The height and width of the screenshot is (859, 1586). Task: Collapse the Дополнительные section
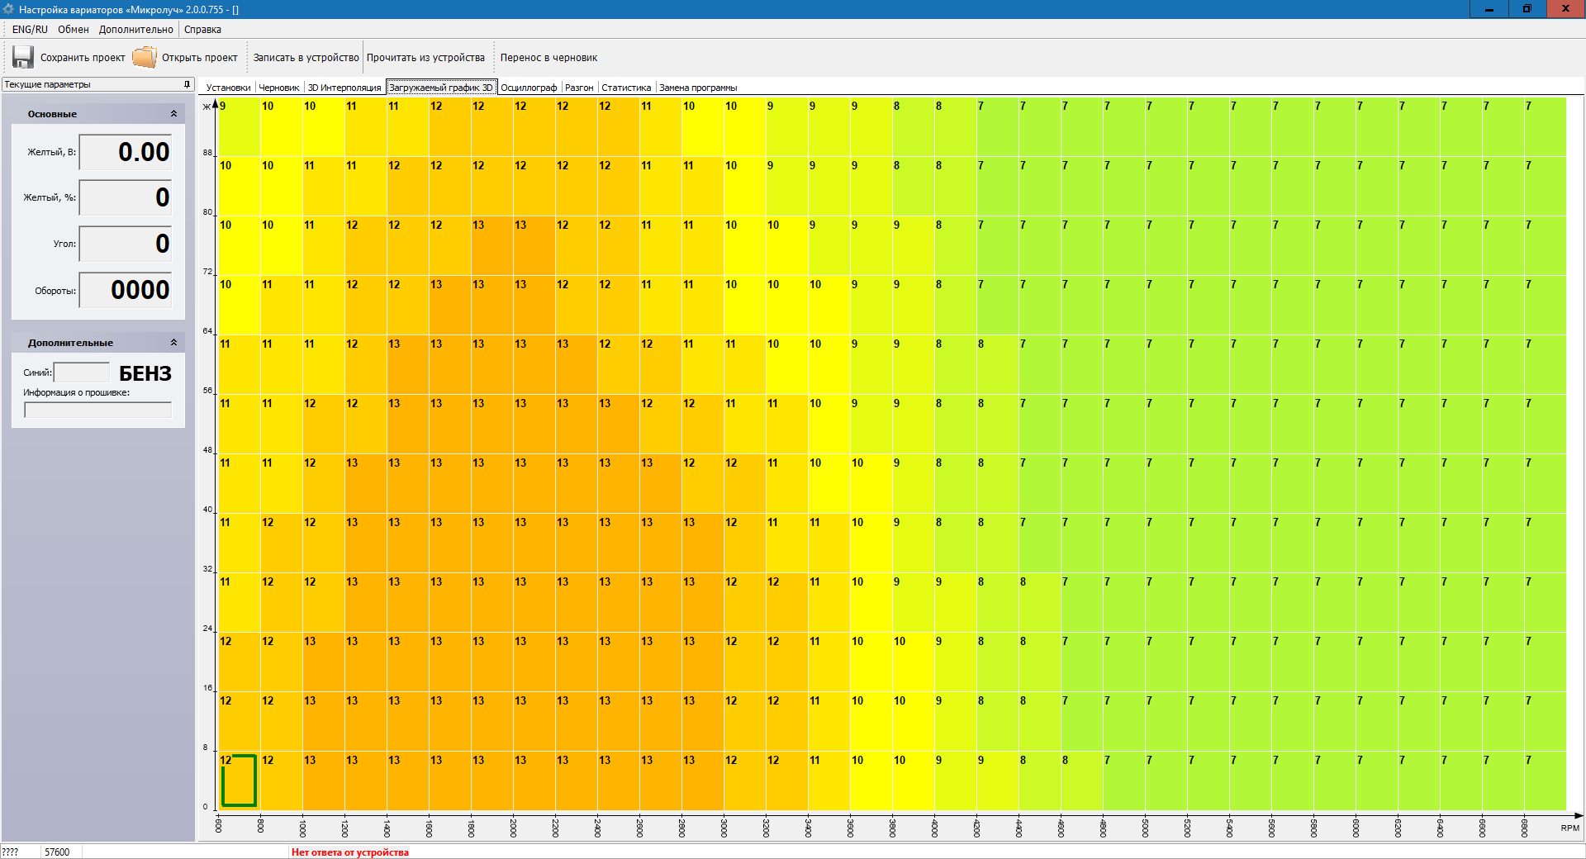click(173, 343)
